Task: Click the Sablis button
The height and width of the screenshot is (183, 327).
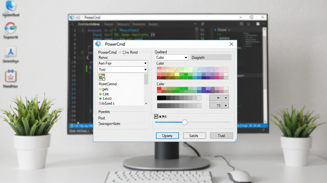Action: tap(194, 136)
